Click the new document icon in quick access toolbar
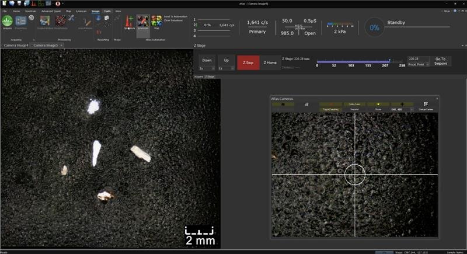The height and width of the screenshot is (254, 467). [4, 4]
